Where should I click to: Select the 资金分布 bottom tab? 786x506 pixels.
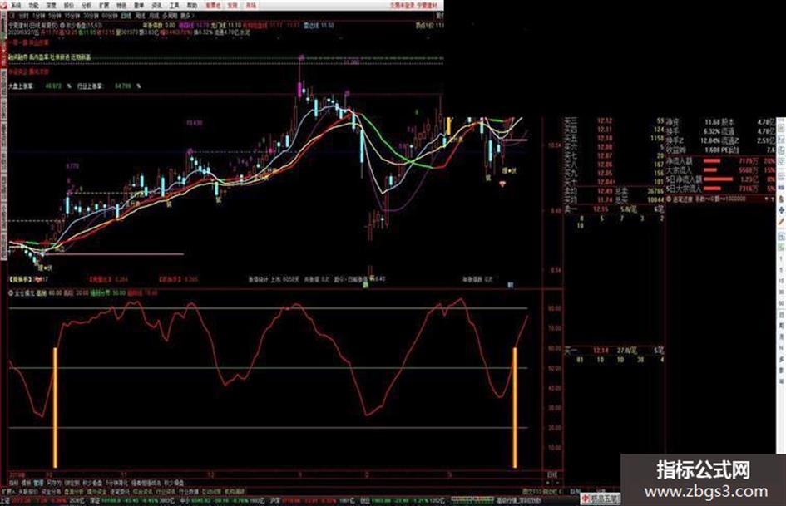click(50, 492)
